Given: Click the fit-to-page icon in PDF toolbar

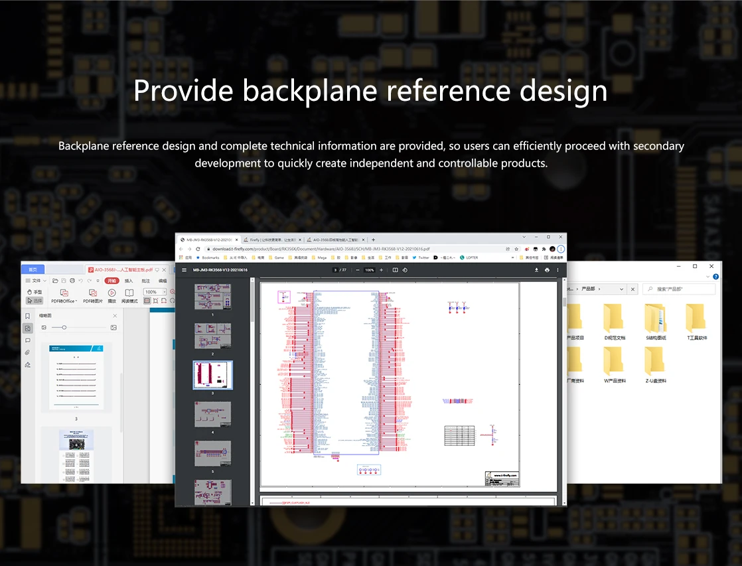Looking at the screenshot, I should pos(395,270).
